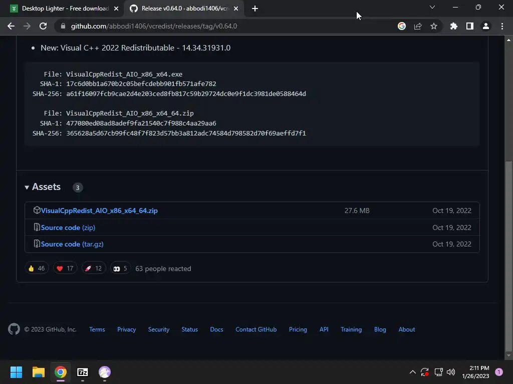Screen dimensions: 513x384
Task: Click the file icon beside Source code (tar.gz)
Action: point(37,244)
